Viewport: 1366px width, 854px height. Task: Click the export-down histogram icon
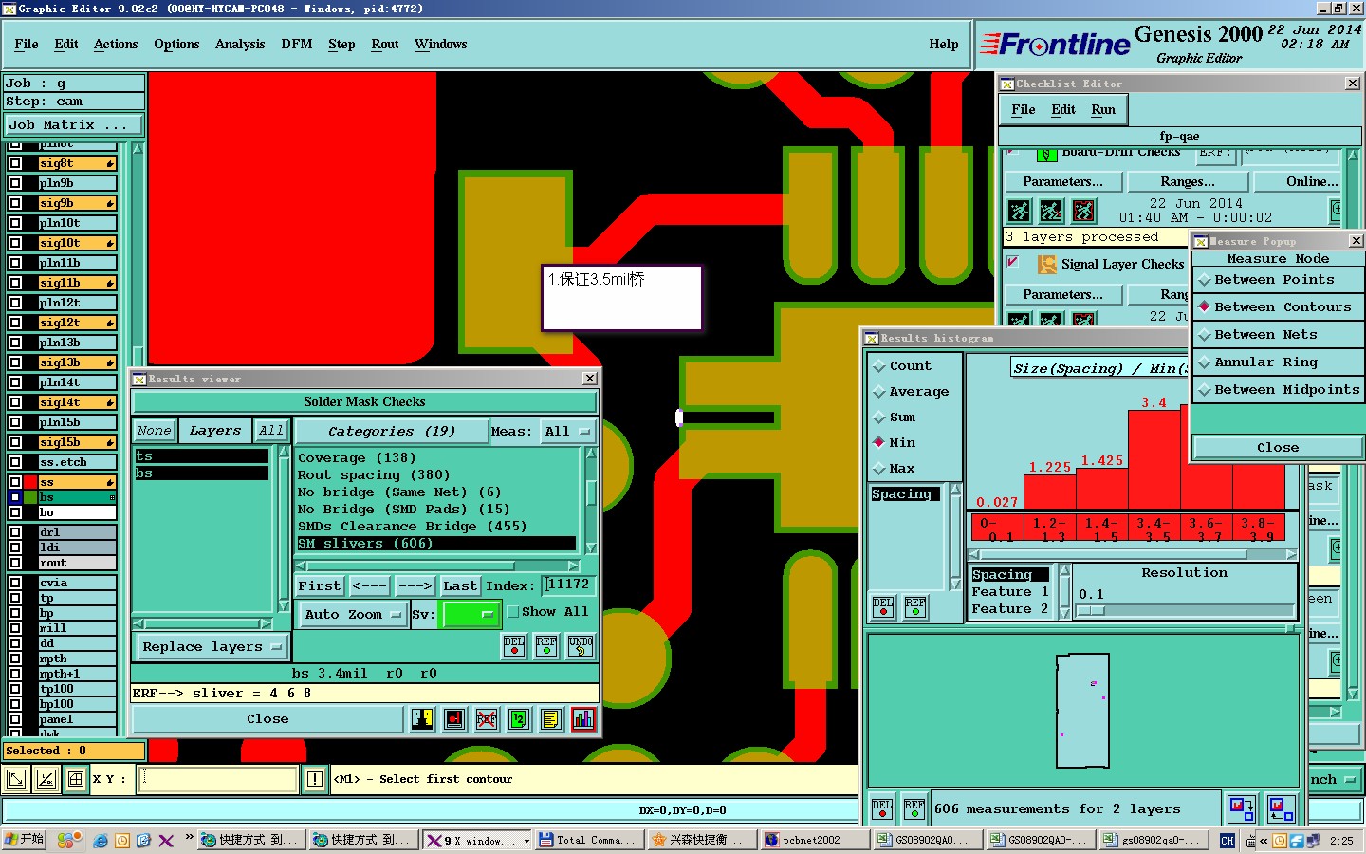[x=1242, y=808]
